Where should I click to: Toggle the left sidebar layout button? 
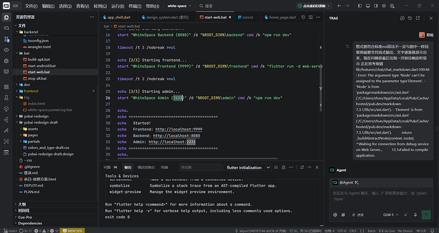coord(359,6)
